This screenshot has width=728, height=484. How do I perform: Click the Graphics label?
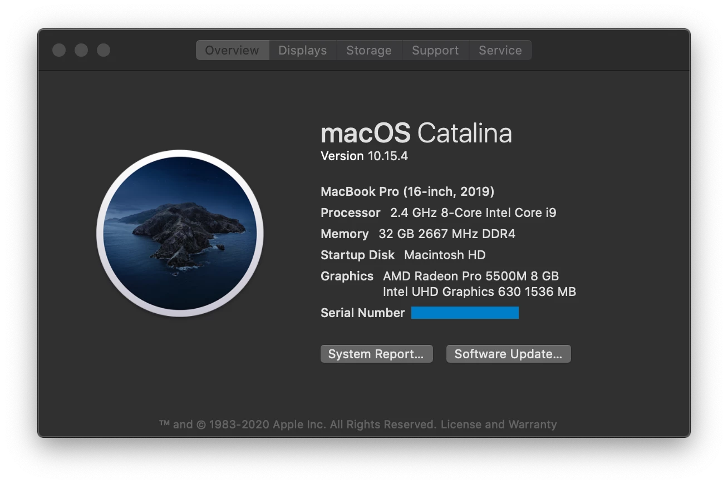tap(347, 276)
